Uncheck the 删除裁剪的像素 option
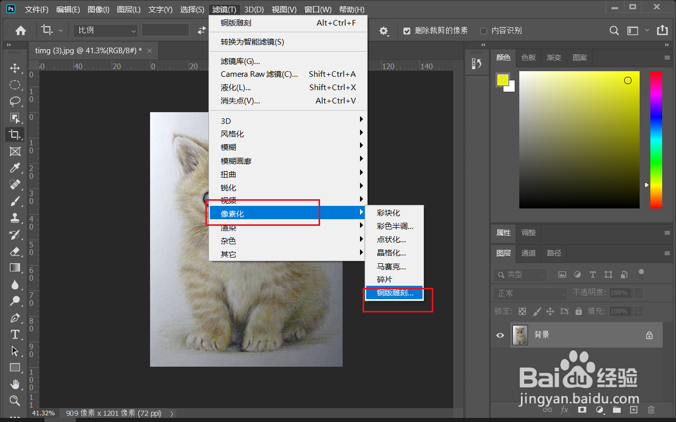676x422 pixels. (x=407, y=30)
